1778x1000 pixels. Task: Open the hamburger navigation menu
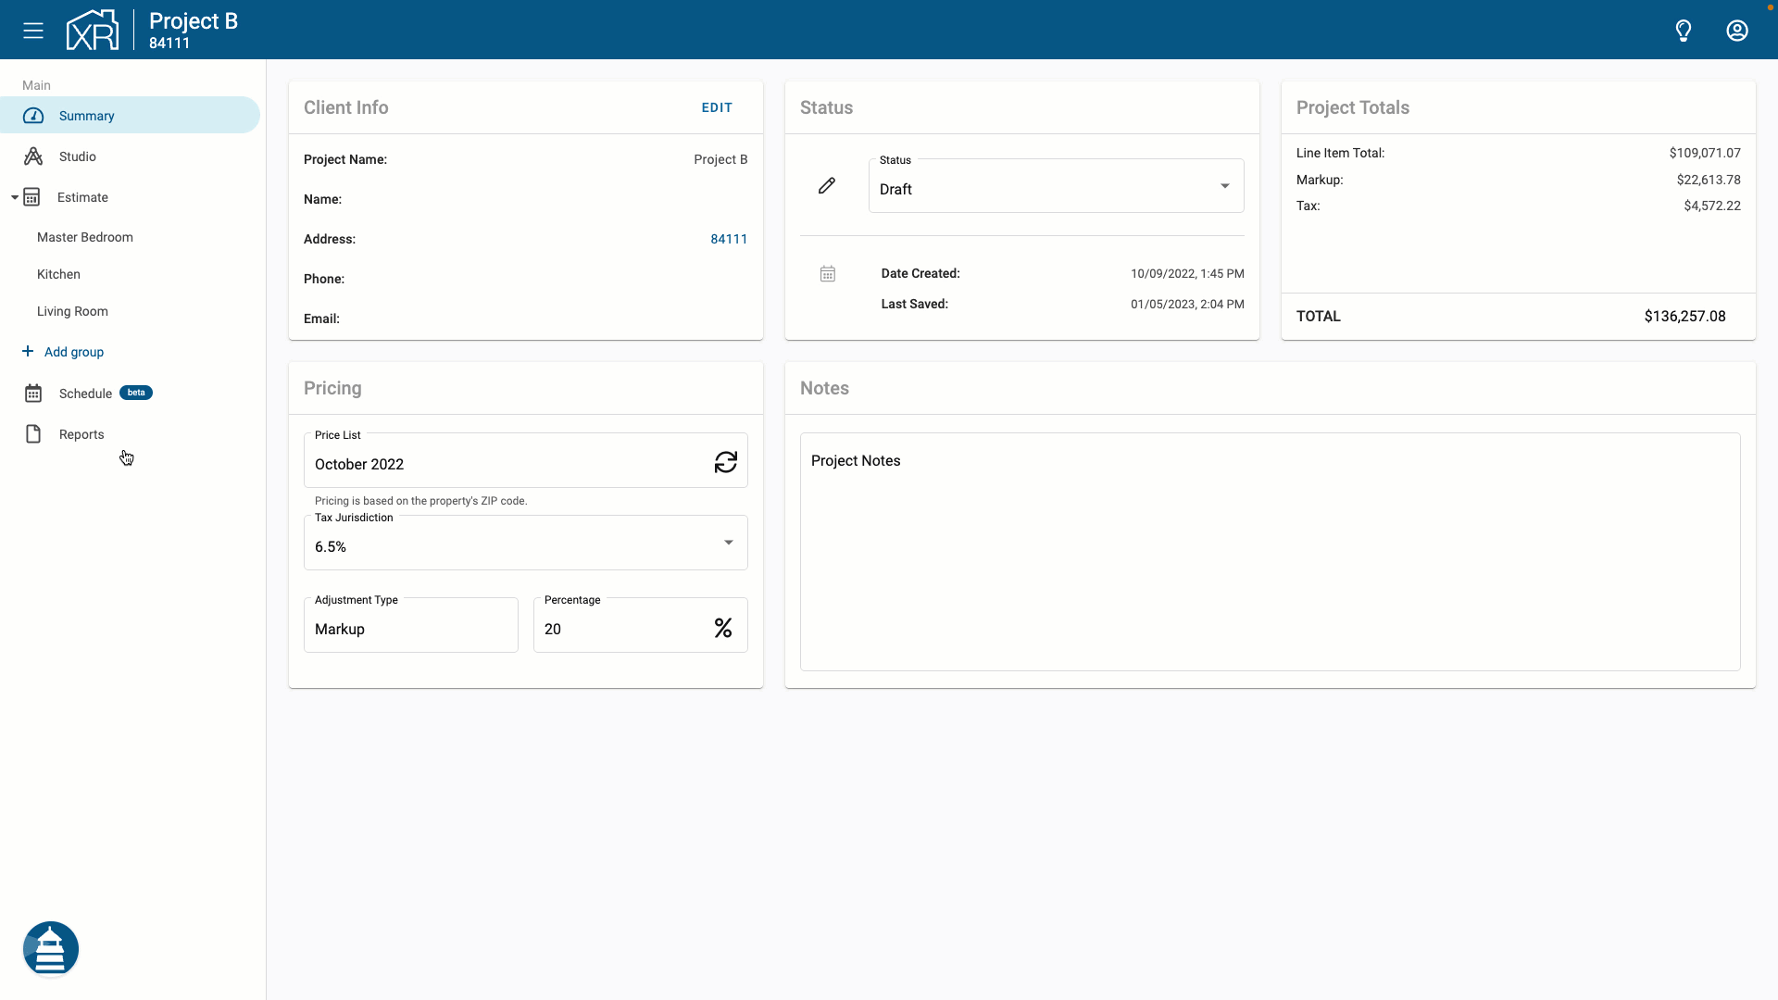coord(32,30)
